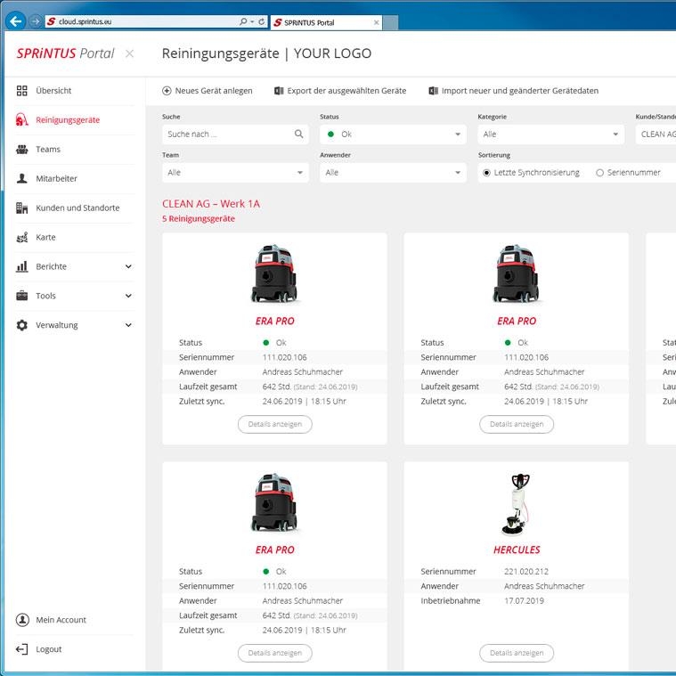Click the Excel export icon
The width and height of the screenshot is (676, 676).
click(x=279, y=91)
